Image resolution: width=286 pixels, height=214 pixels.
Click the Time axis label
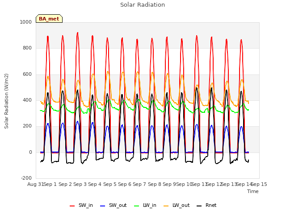[x=253, y=191]
